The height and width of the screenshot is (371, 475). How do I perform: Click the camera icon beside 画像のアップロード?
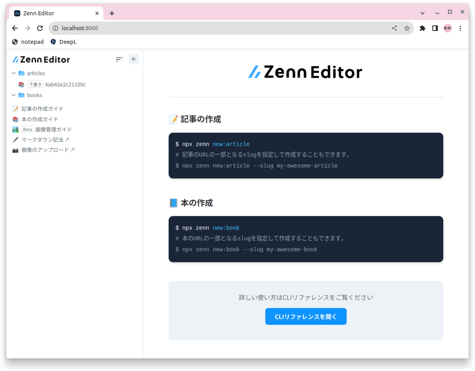[x=15, y=150]
